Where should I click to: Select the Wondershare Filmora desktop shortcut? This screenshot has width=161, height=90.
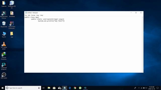4,15
